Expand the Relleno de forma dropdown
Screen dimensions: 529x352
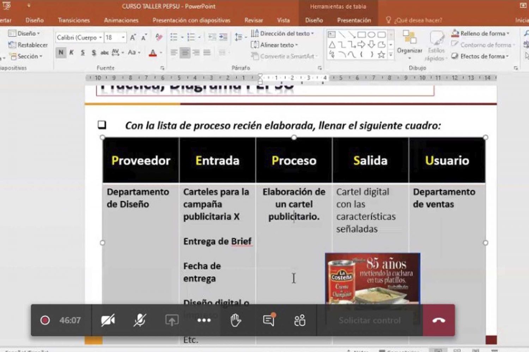coord(508,33)
